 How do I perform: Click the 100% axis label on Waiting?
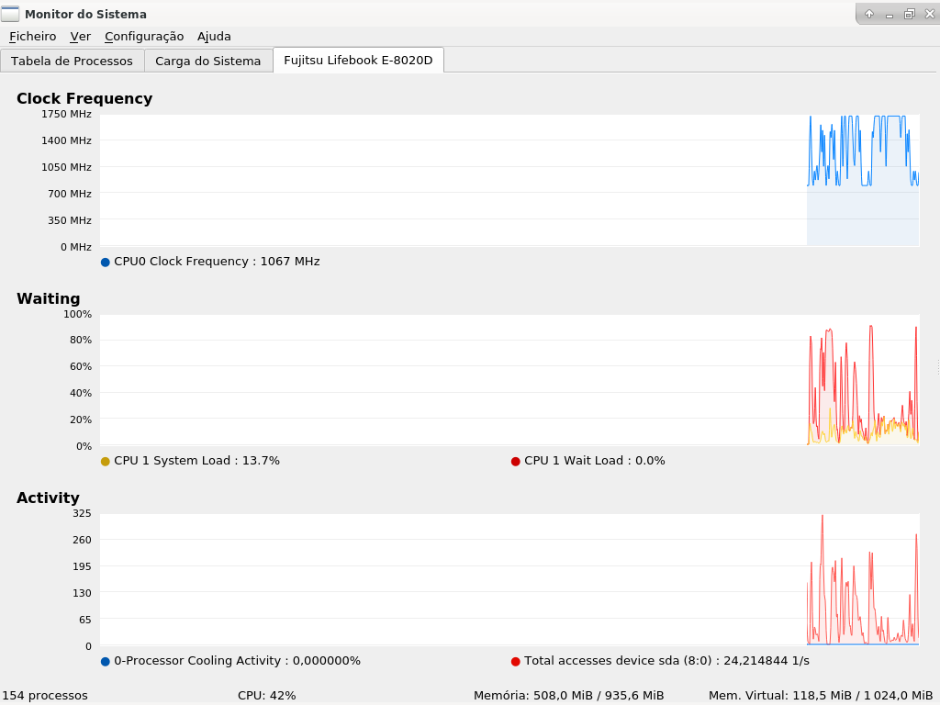point(77,314)
